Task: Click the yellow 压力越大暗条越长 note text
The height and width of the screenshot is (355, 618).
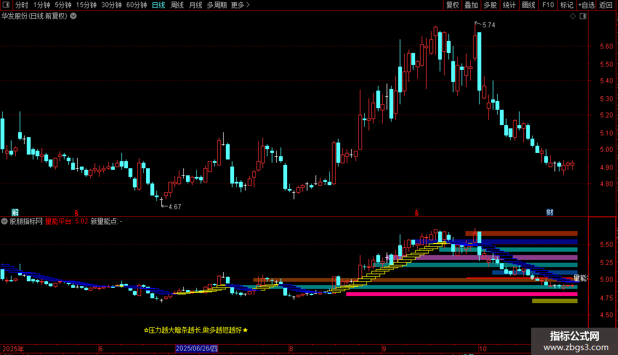Action: pyautogui.click(x=196, y=330)
